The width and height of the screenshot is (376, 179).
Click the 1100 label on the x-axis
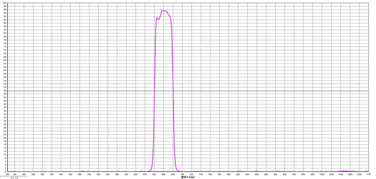point(368,174)
